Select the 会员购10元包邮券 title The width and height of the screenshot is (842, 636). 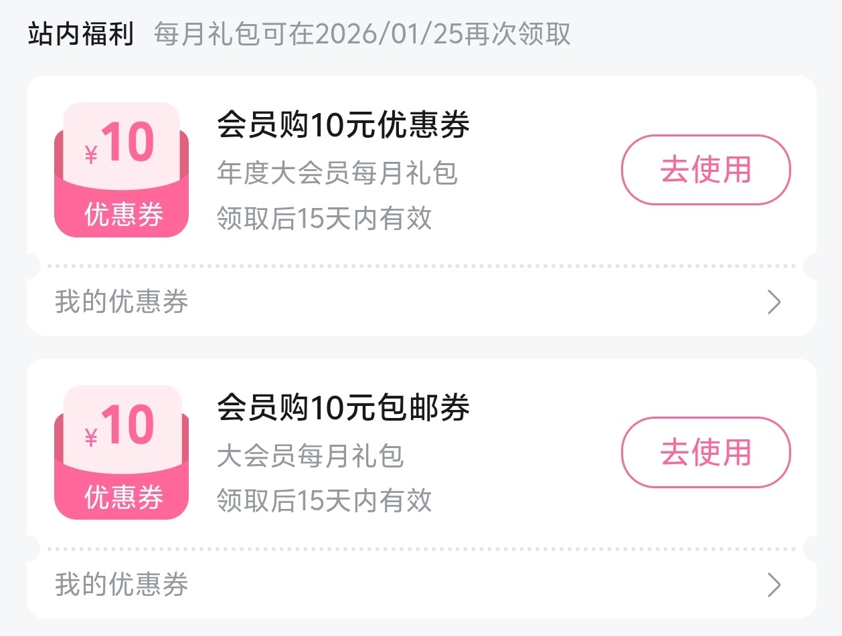pyautogui.click(x=343, y=408)
